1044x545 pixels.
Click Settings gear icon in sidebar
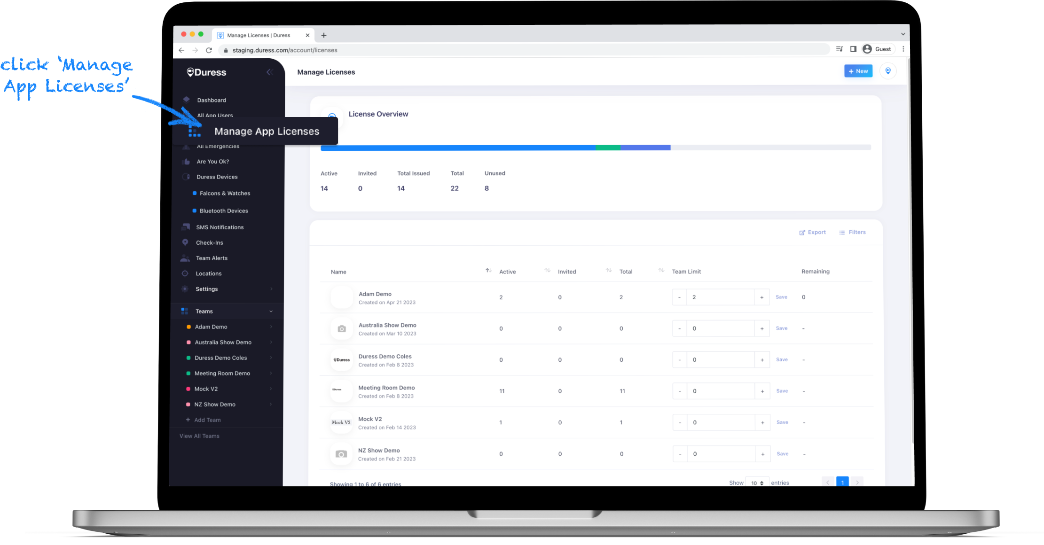pyautogui.click(x=185, y=289)
